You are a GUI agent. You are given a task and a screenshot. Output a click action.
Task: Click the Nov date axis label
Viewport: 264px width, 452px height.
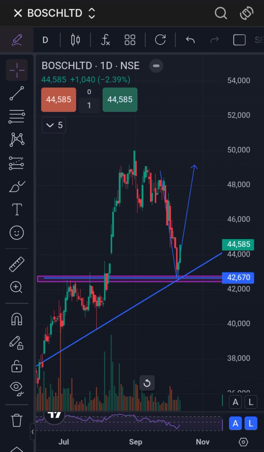coord(202,442)
